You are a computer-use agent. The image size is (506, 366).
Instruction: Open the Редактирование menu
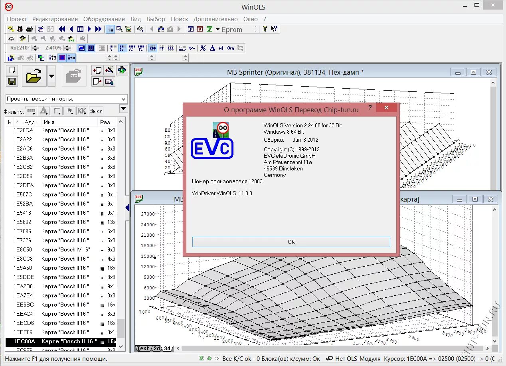pos(55,19)
